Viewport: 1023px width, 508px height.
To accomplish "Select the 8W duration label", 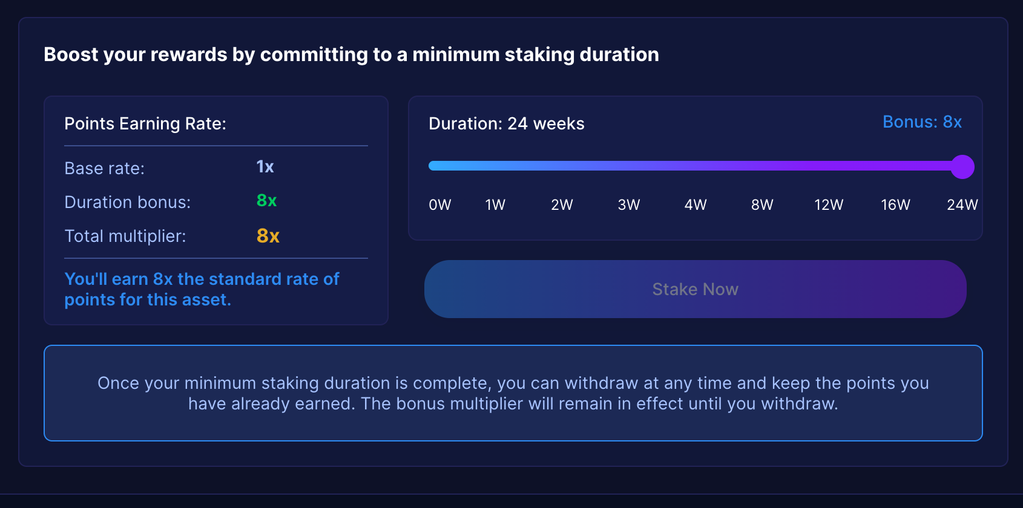I will (762, 205).
